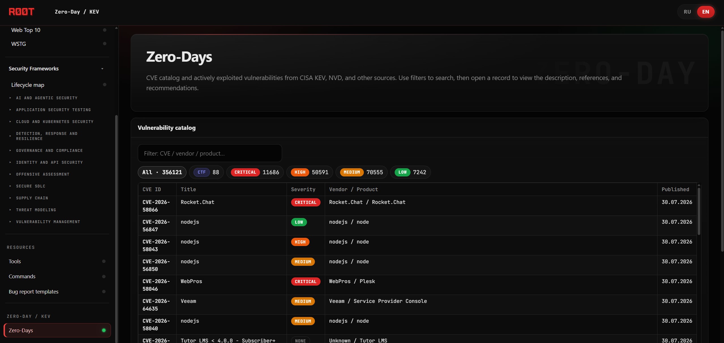This screenshot has width=724, height=343.
Task: Open record CVE-2026-58066
Action: 156,206
